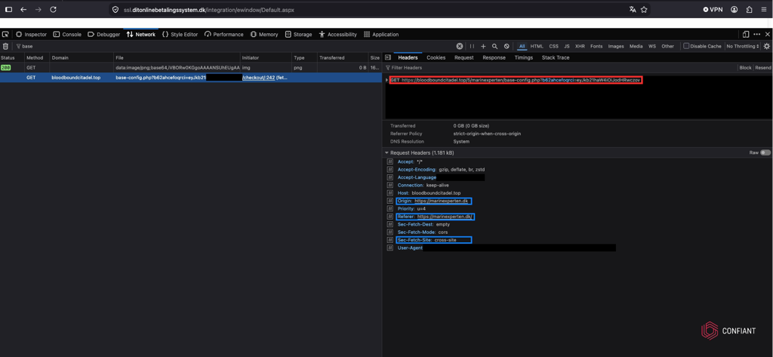
Task: Click block icon beside Host header
Action: [390, 192]
